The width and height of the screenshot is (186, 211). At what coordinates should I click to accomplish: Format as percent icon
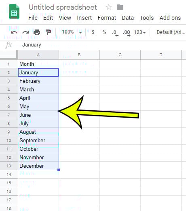point(104,32)
